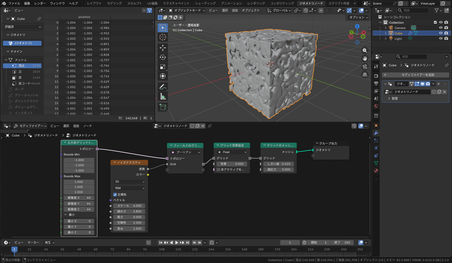Viewport: 452px width, 263px height.
Task: Open the Float data type dropdown
Action: (232, 152)
